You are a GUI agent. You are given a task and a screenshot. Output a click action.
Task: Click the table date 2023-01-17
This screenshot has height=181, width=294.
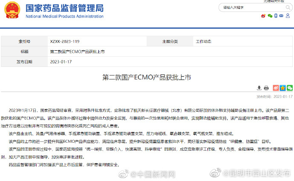pos(61,62)
